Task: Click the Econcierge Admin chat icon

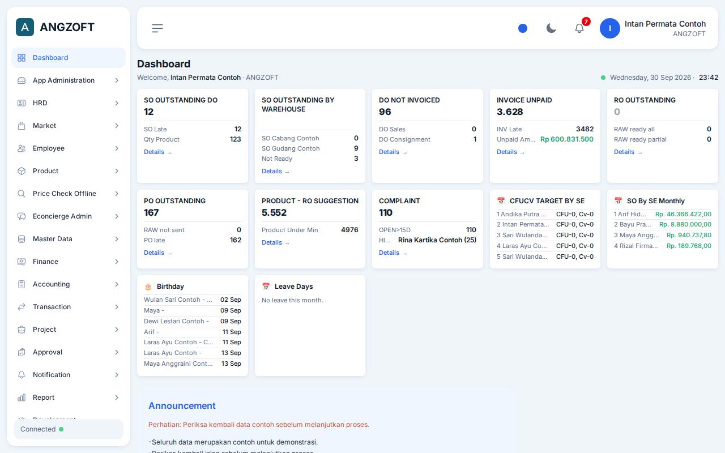Action: (22, 216)
